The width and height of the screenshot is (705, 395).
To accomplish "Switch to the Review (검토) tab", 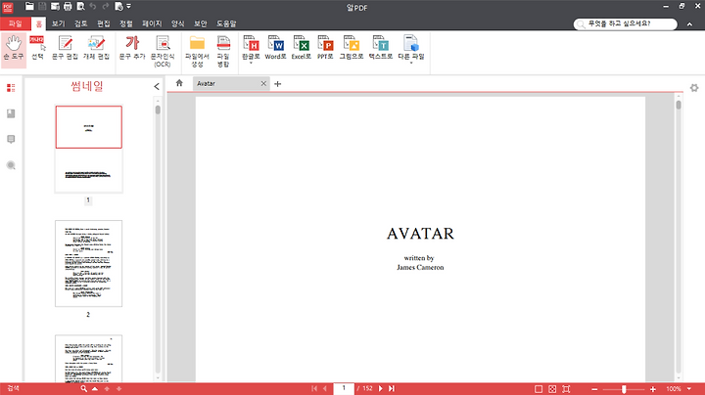I will click(81, 23).
